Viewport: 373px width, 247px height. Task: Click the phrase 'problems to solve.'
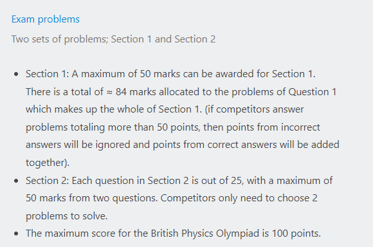coord(67,216)
